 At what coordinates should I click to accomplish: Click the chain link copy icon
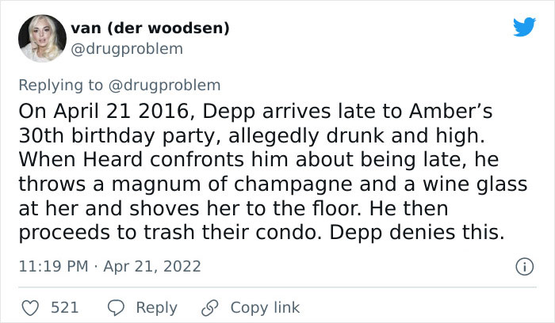[x=210, y=307]
